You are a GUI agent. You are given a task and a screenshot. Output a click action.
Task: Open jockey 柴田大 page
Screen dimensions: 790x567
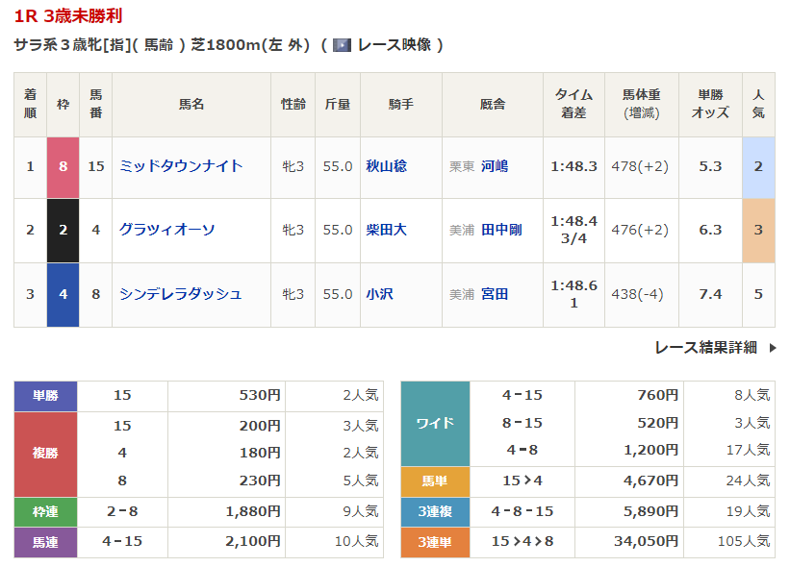point(386,230)
